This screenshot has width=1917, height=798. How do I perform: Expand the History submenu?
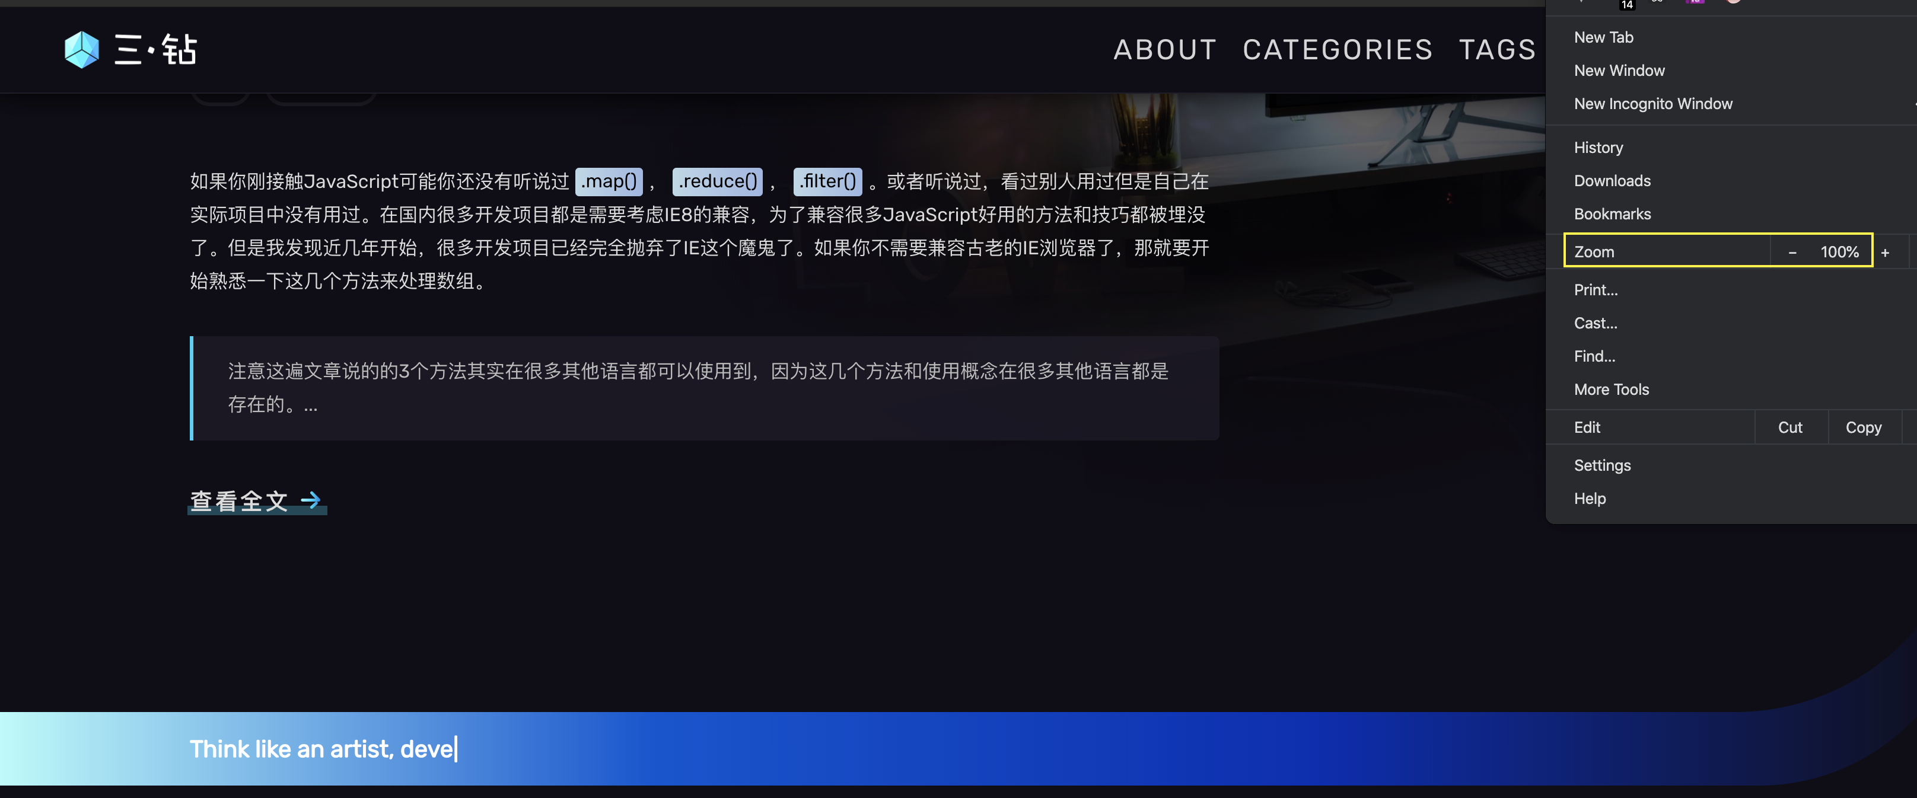click(1598, 147)
